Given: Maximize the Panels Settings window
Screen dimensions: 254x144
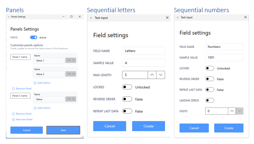Looking at the screenshot, I should [x=71, y=16].
